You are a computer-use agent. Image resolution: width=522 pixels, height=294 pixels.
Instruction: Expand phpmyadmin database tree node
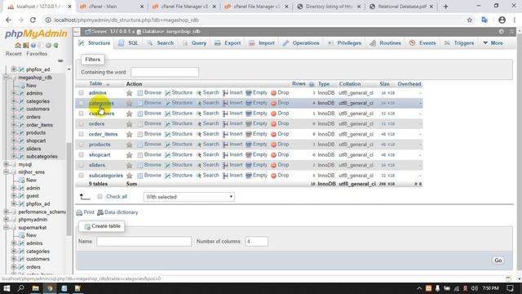point(6,220)
